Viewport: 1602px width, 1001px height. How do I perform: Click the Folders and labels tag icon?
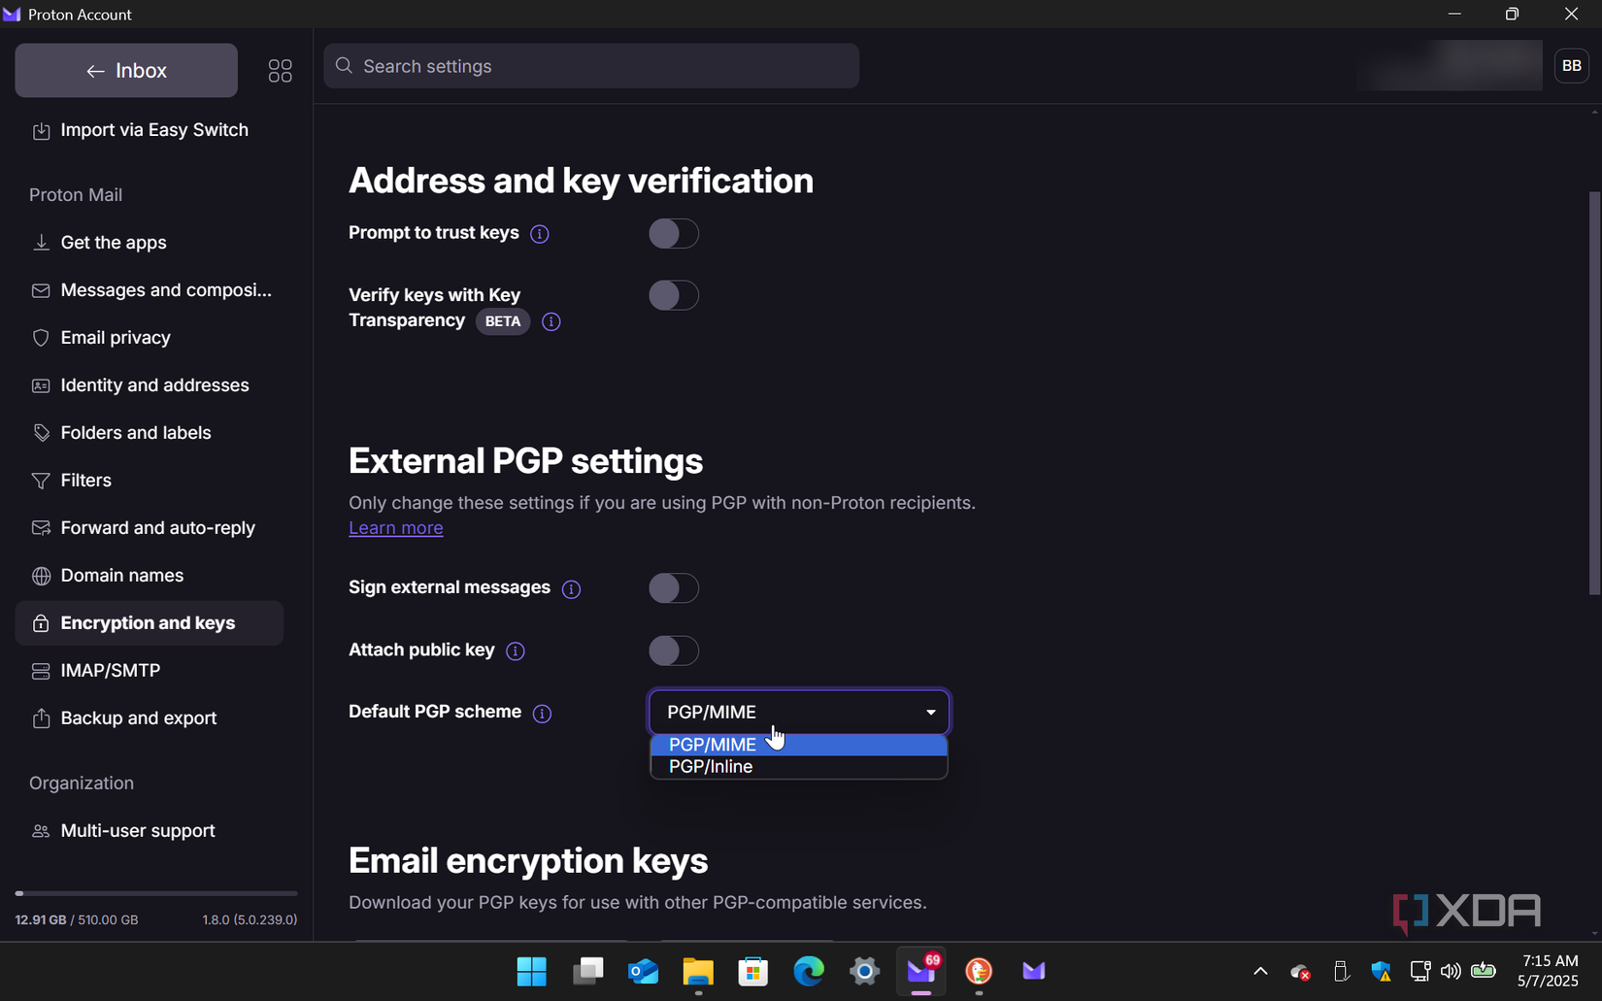coord(41,432)
